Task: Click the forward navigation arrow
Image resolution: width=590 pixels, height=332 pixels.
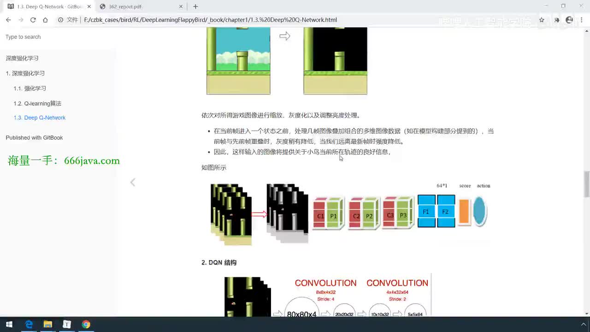Action: (21, 20)
